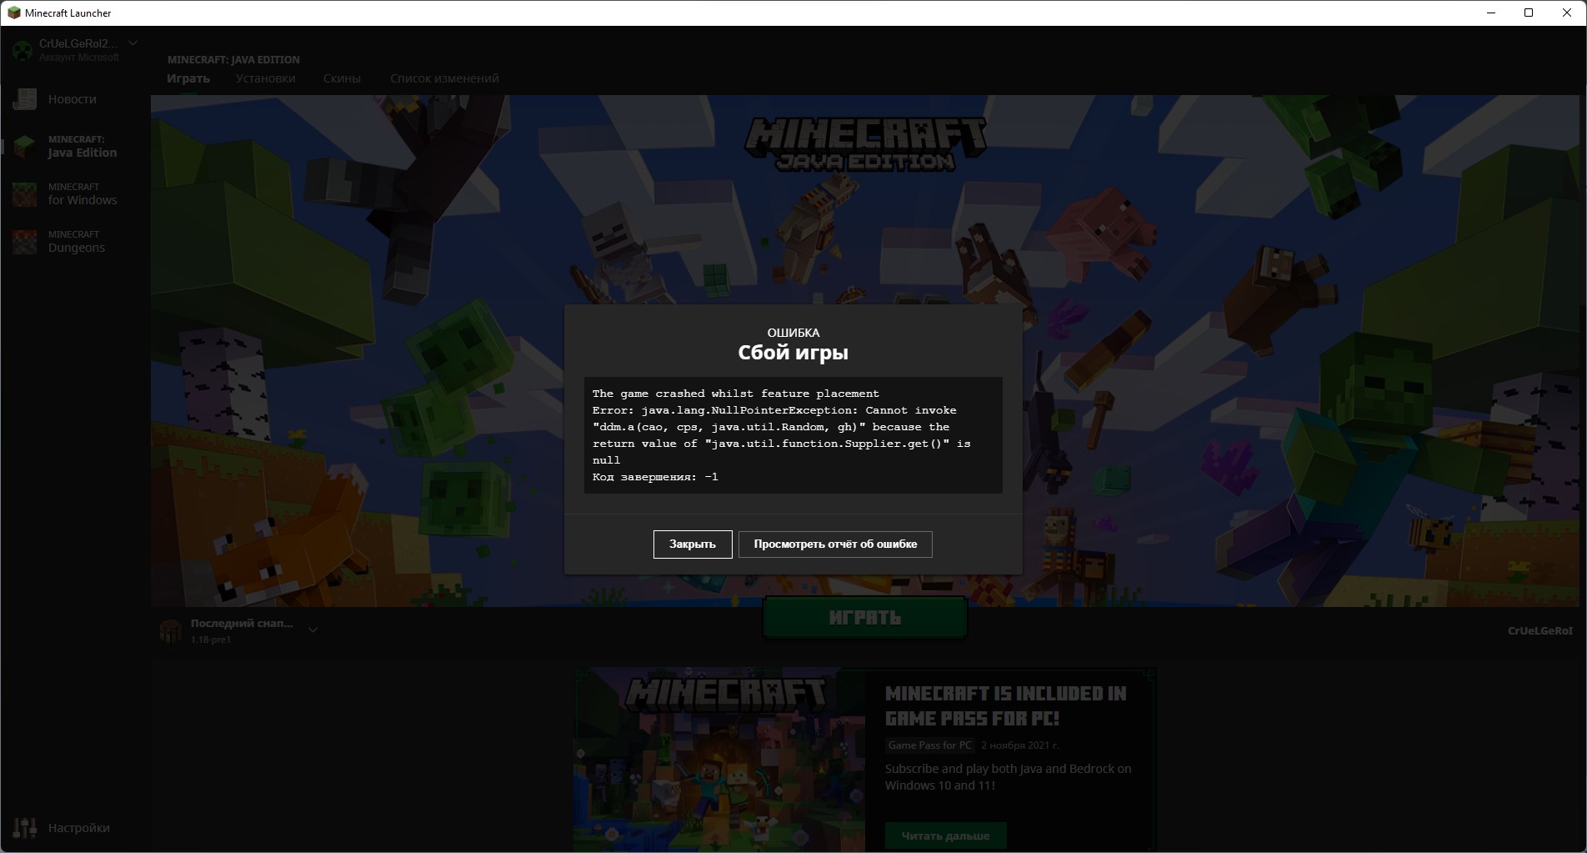
Task: Click the Читать дальше button
Action: (946, 835)
